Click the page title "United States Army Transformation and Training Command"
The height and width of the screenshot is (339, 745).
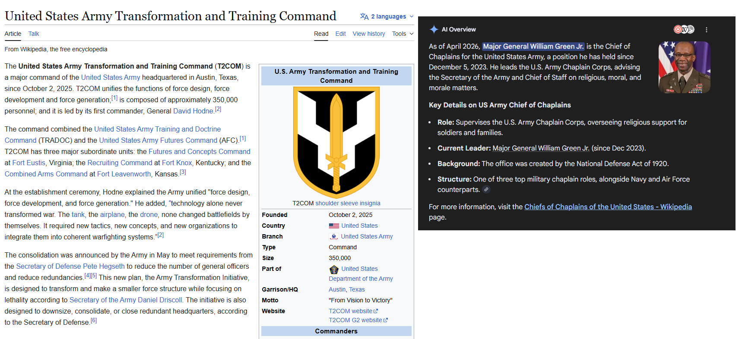pos(171,16)
